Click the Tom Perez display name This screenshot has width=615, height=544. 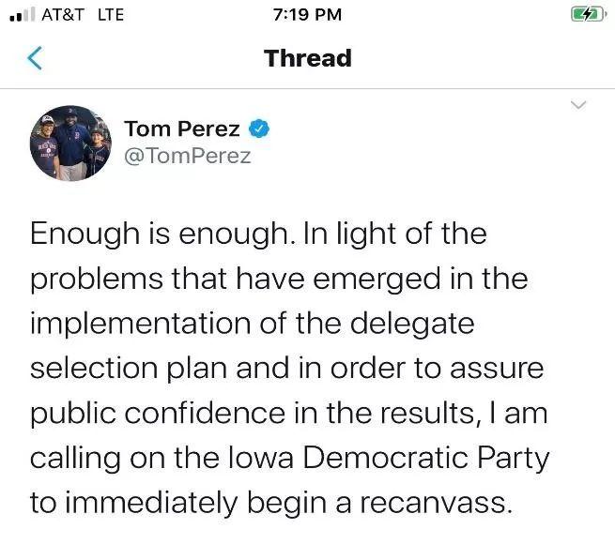point(182,128)
